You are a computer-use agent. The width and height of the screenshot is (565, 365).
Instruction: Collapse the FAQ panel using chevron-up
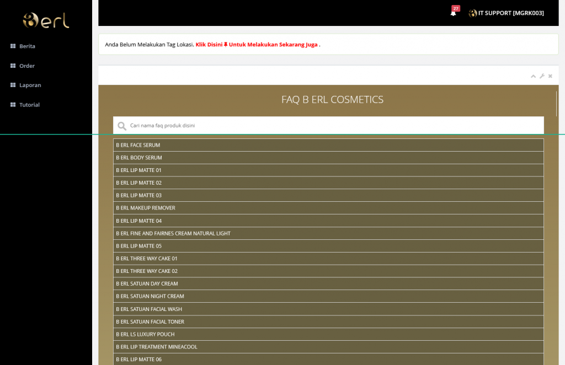click(533, 76)
